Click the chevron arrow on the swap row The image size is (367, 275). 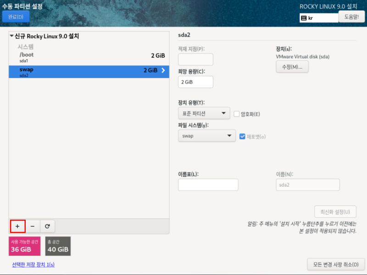163,70
